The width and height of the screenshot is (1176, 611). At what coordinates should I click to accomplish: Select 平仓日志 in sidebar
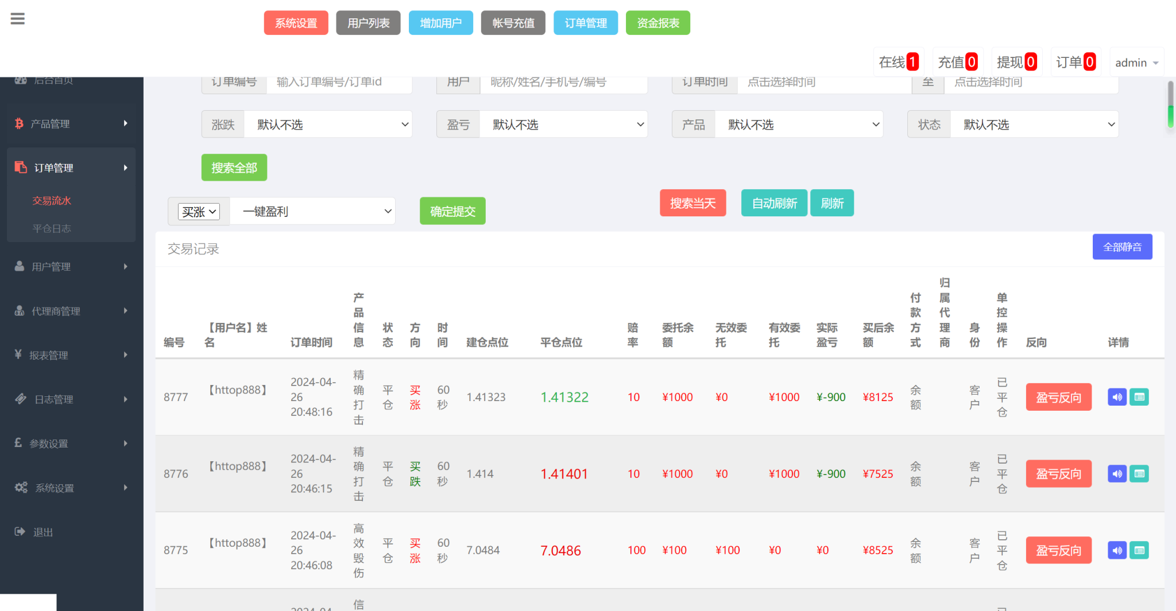click(52, 228)
